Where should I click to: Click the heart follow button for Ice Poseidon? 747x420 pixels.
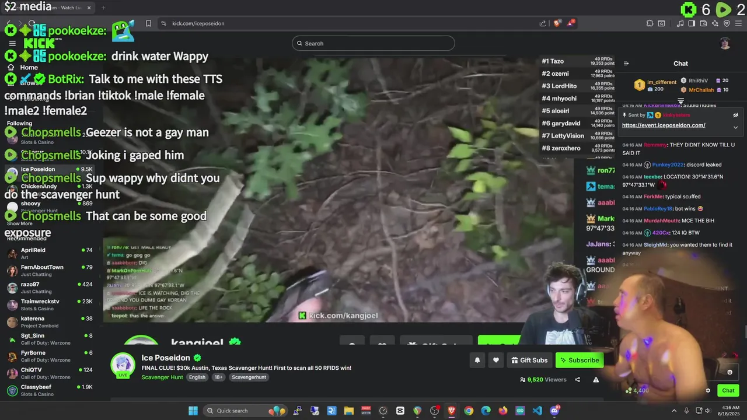tap(496, 360)
